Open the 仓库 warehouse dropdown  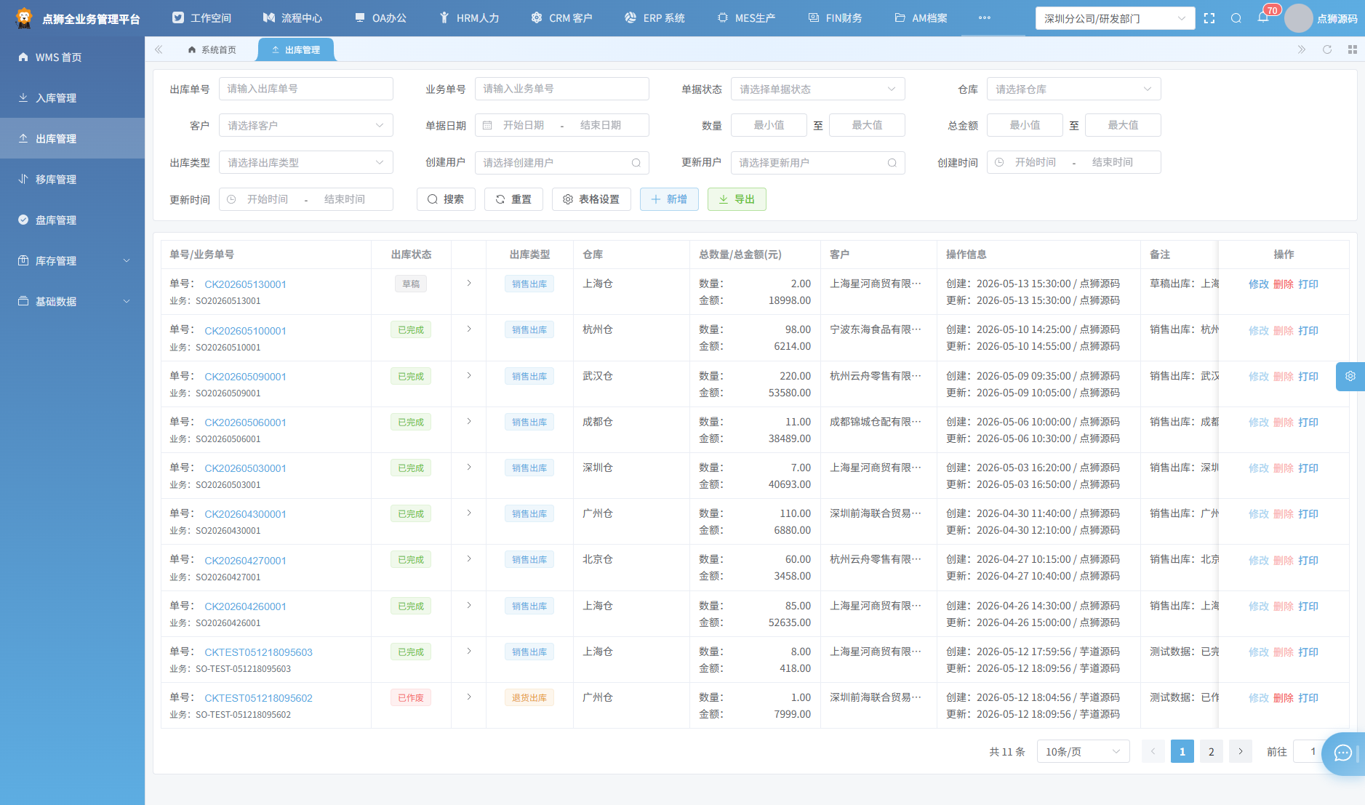click(1074, 89)
